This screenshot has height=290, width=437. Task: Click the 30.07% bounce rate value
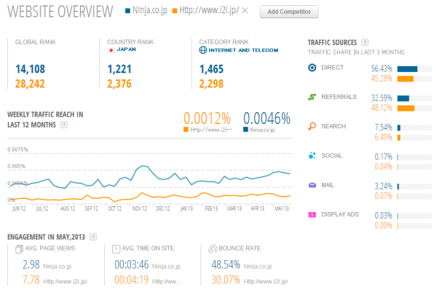pyautogui.click(x=226, y=280)
